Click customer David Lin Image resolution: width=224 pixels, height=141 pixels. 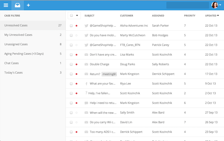pos(126,122)
